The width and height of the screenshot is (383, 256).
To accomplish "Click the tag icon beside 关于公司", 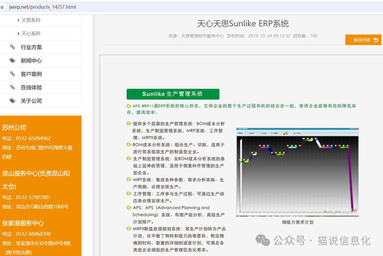I will 12,101.
